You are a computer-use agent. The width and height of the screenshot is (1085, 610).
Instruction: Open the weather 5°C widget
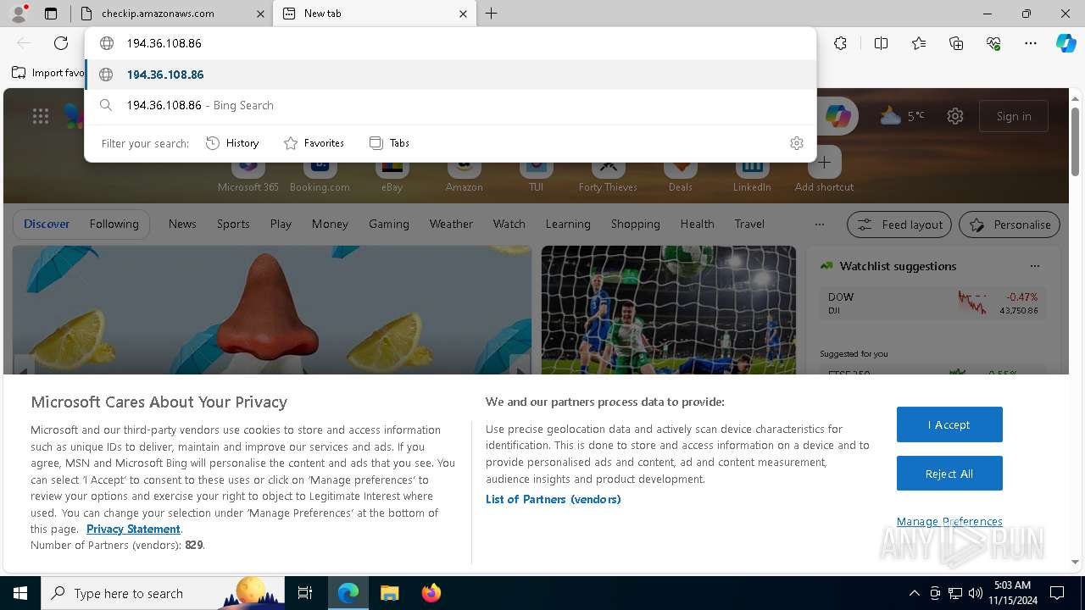pos(902,116)
